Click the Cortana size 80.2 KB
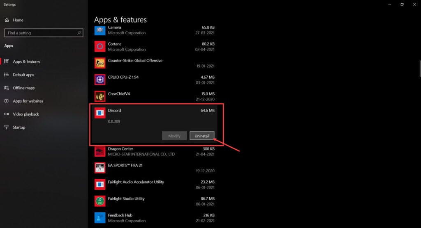 [x=208, y=43]
